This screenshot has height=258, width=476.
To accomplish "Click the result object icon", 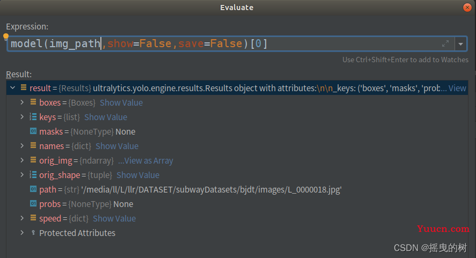I will pos(24,88).
